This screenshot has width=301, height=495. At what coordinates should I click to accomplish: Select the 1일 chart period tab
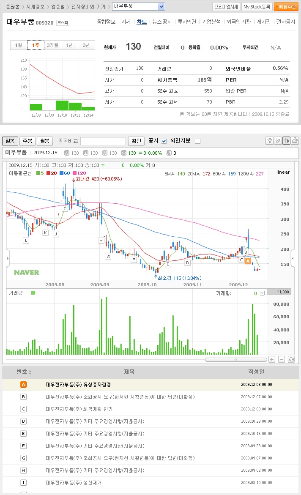point(19,45)
